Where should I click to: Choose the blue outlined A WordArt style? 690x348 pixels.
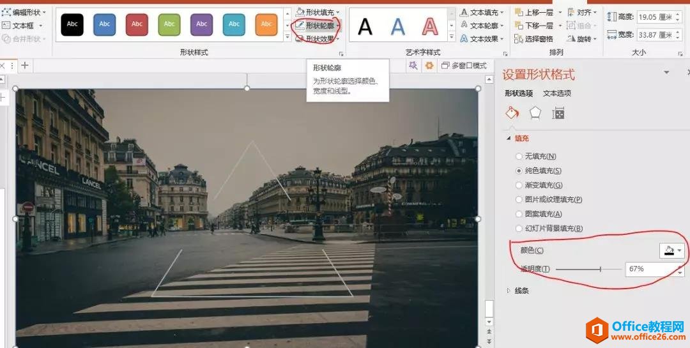pos(397,26)
